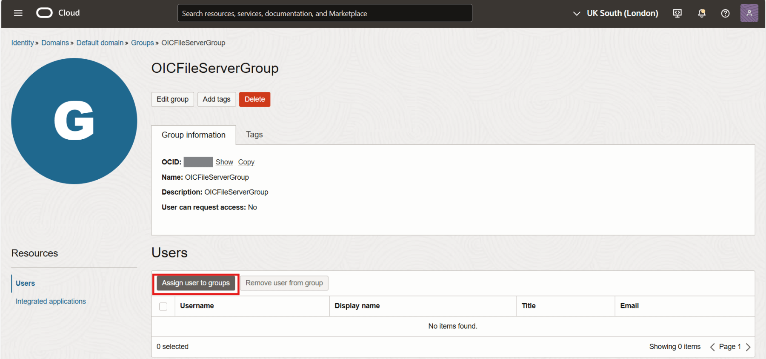766x359 pixels.
Task: Open the hamburger navigation menu
Action: [x=18, y=13]
